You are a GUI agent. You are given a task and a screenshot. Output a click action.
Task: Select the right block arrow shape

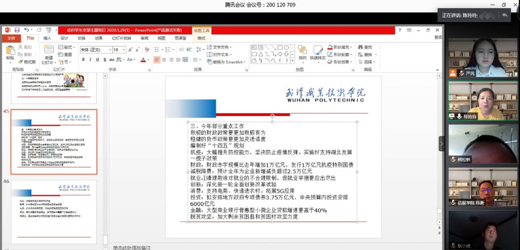pos(280,54)
